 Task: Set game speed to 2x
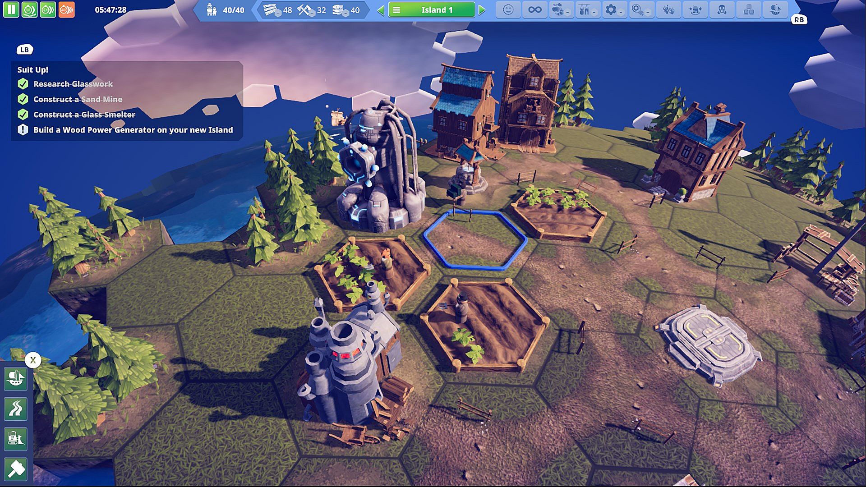(48, 9)
